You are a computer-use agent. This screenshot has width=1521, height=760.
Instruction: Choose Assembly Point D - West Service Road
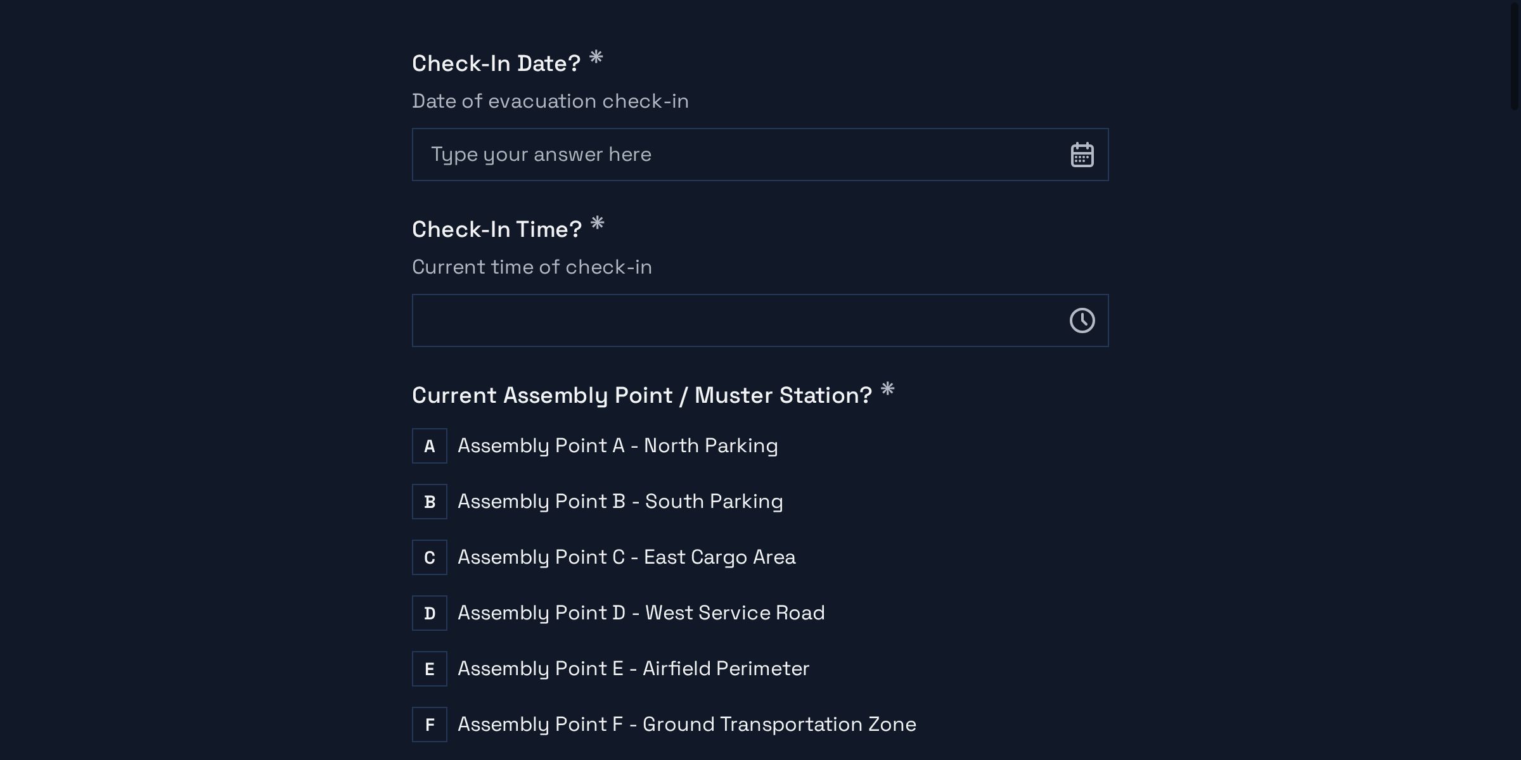[x=641, y=613]
